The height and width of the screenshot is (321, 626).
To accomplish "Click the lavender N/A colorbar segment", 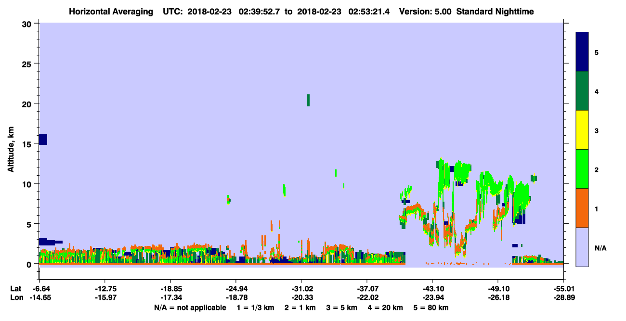I will [582, 247].
